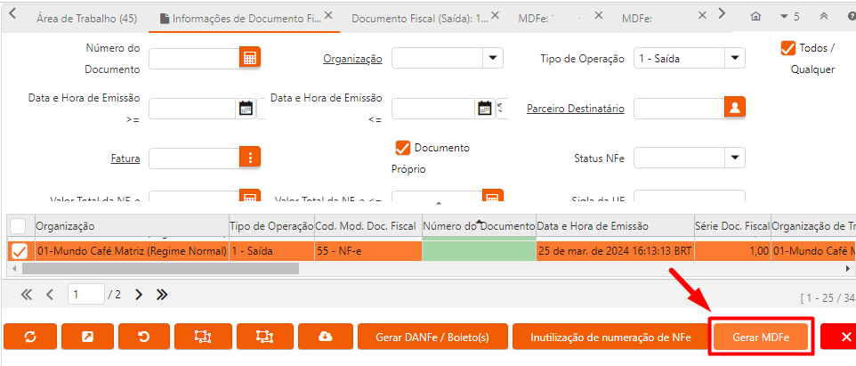Go to the last page of results
The image size is (856, 366).
click(x=162, y=294)
